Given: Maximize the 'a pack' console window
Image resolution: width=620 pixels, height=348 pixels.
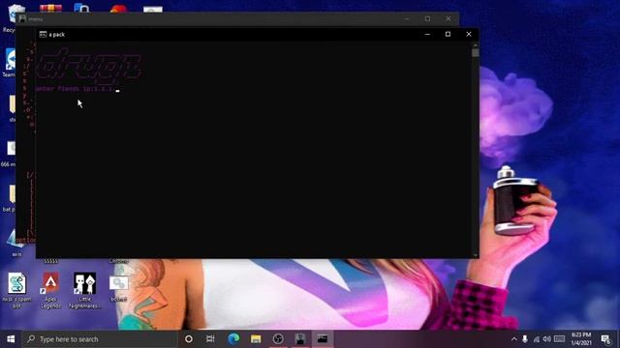Looking at the screenshot, I should coord(448,35).
